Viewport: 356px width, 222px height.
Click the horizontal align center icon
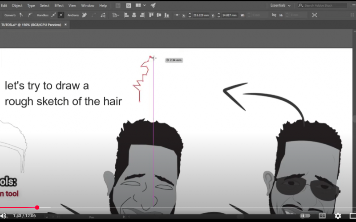point(133,15)
